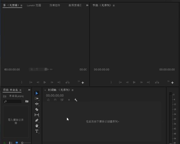This screenshot has height=144, width=180.
Task: Open the 项目: 未命名 panel menu
Action: (x=20, y=90)
